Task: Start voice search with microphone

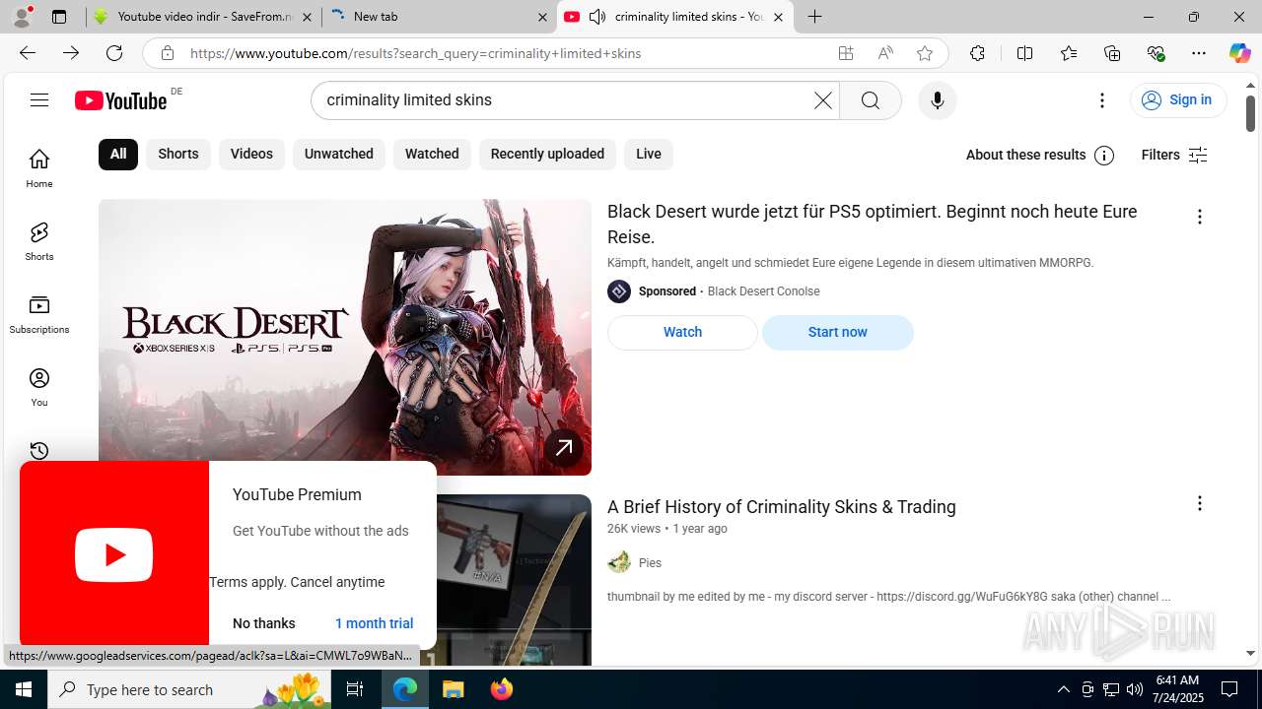Action: click(x=937, y=100)
